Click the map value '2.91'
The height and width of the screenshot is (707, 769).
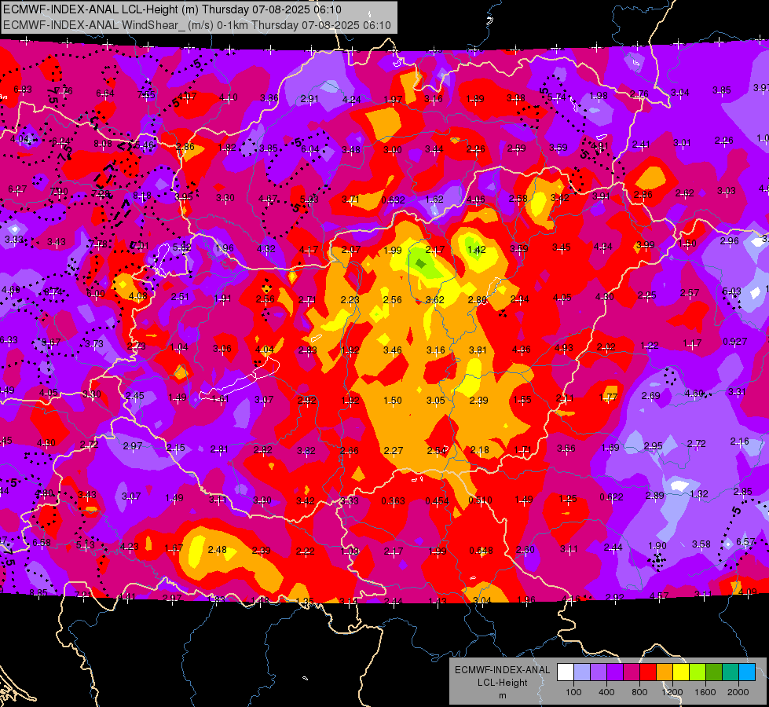309,99
